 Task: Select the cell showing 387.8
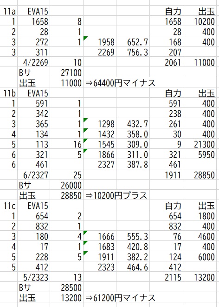pos(133,165)
